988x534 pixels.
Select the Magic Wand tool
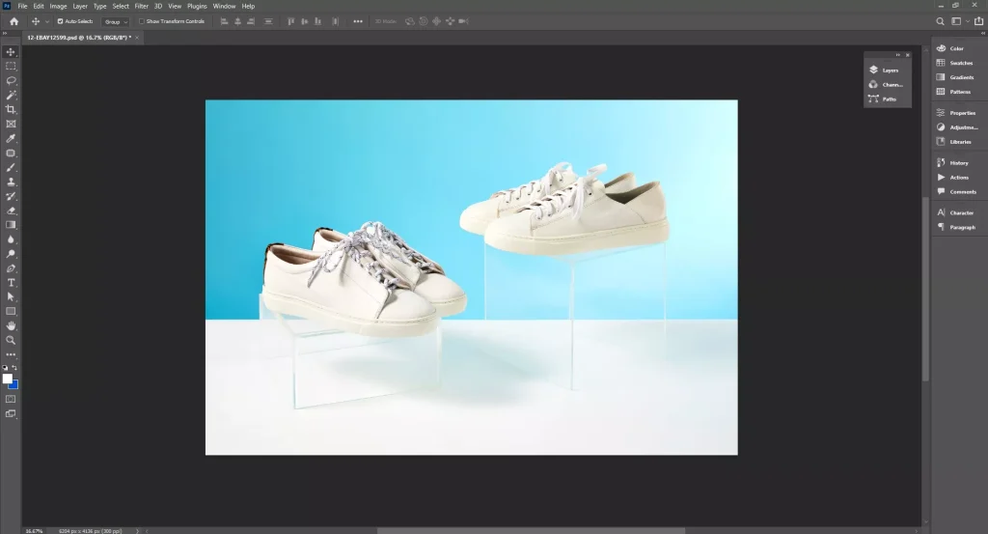pyautogui.click(x=11, y=96)
